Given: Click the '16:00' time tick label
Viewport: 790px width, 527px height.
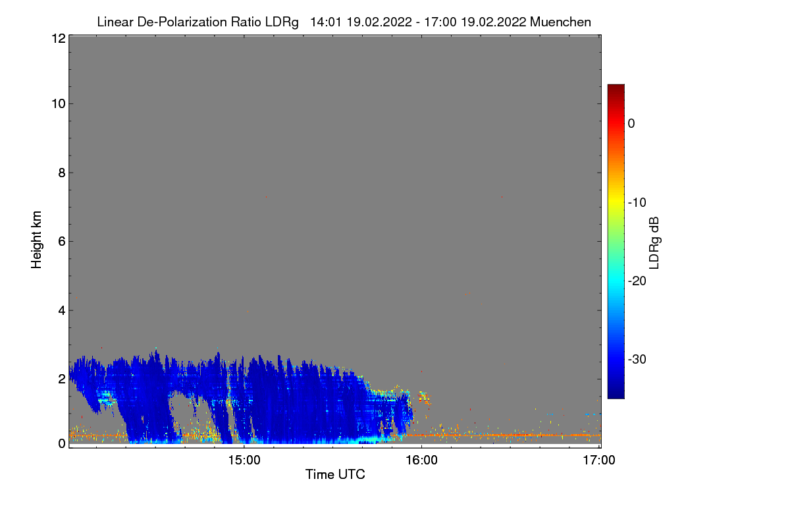Looking at the screenshot, I should click(421, 460).
